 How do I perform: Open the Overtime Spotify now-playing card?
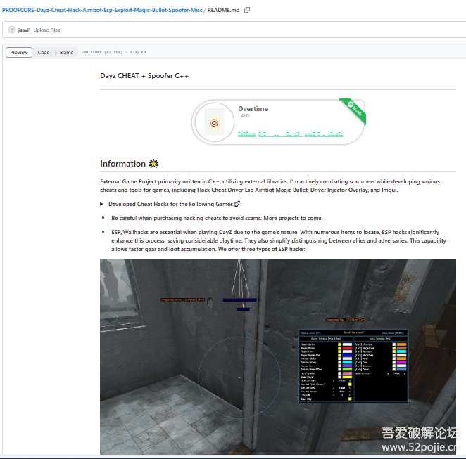(279, 122)
